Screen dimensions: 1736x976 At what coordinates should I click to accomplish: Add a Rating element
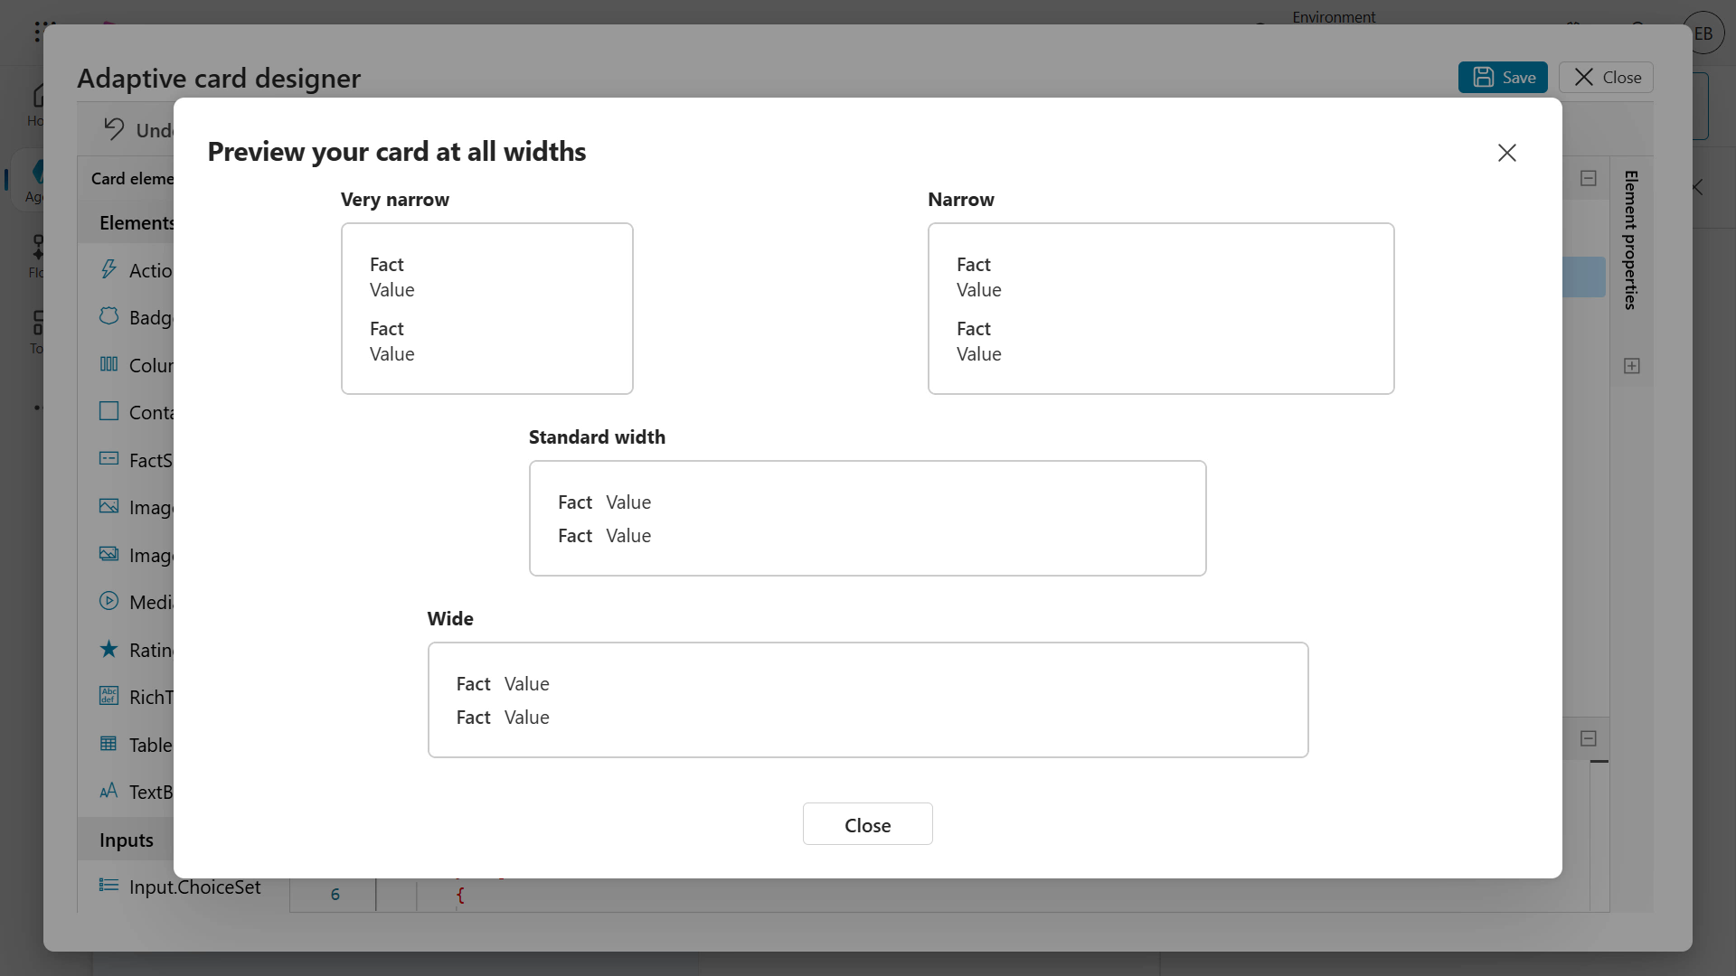pyautogui.click(x=109, y=649)
